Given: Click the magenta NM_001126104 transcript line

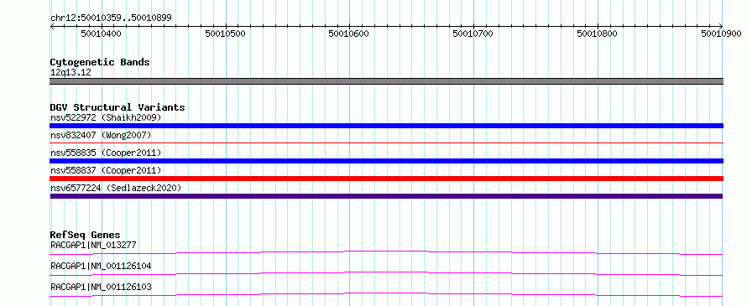Looking at the screenshot, I should 386,273.
